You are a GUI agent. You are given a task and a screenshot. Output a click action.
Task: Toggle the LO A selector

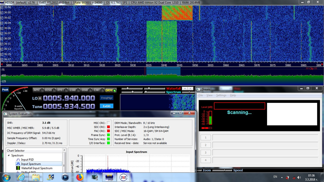[x=40, y=98]
